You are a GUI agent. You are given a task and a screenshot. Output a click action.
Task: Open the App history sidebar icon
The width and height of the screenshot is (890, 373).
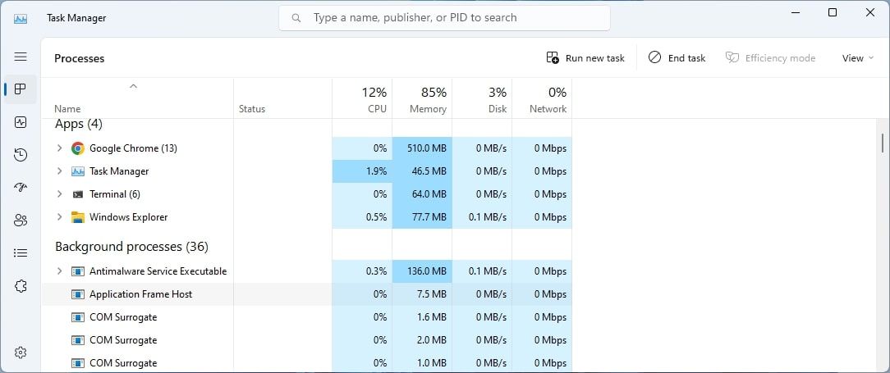tap(21, 155)
